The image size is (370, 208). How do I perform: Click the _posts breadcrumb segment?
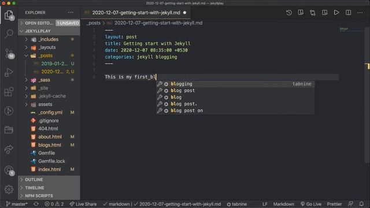coord(94,23)
